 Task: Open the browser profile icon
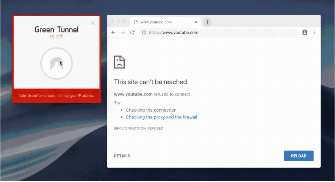pyautogui.click(x=305, y=33)
